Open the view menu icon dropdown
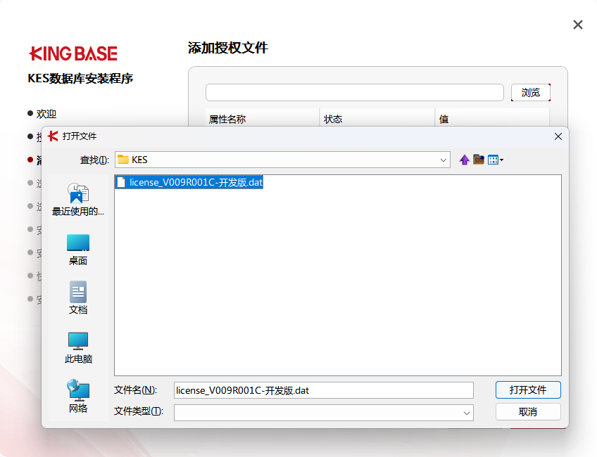Screen dimensions: 597x457 [x=496, y=160]
